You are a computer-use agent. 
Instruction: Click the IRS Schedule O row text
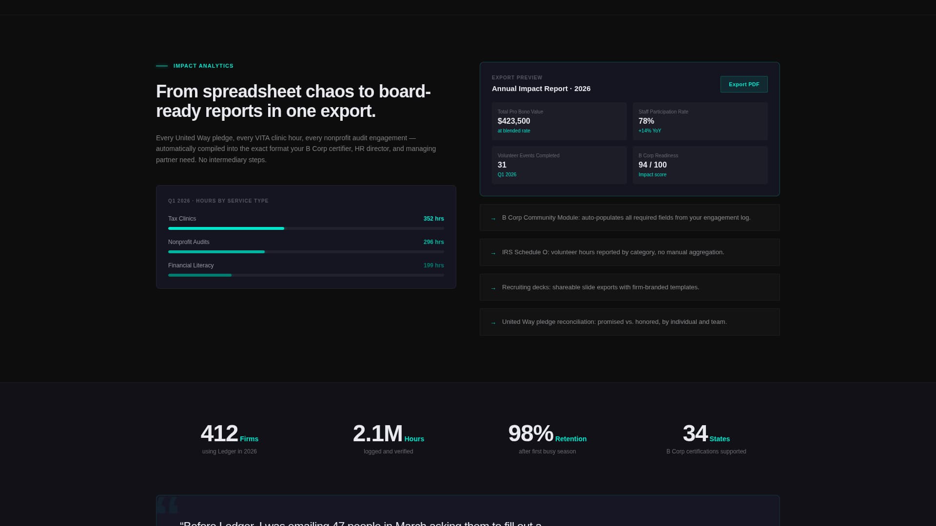(x=613, y=252)
